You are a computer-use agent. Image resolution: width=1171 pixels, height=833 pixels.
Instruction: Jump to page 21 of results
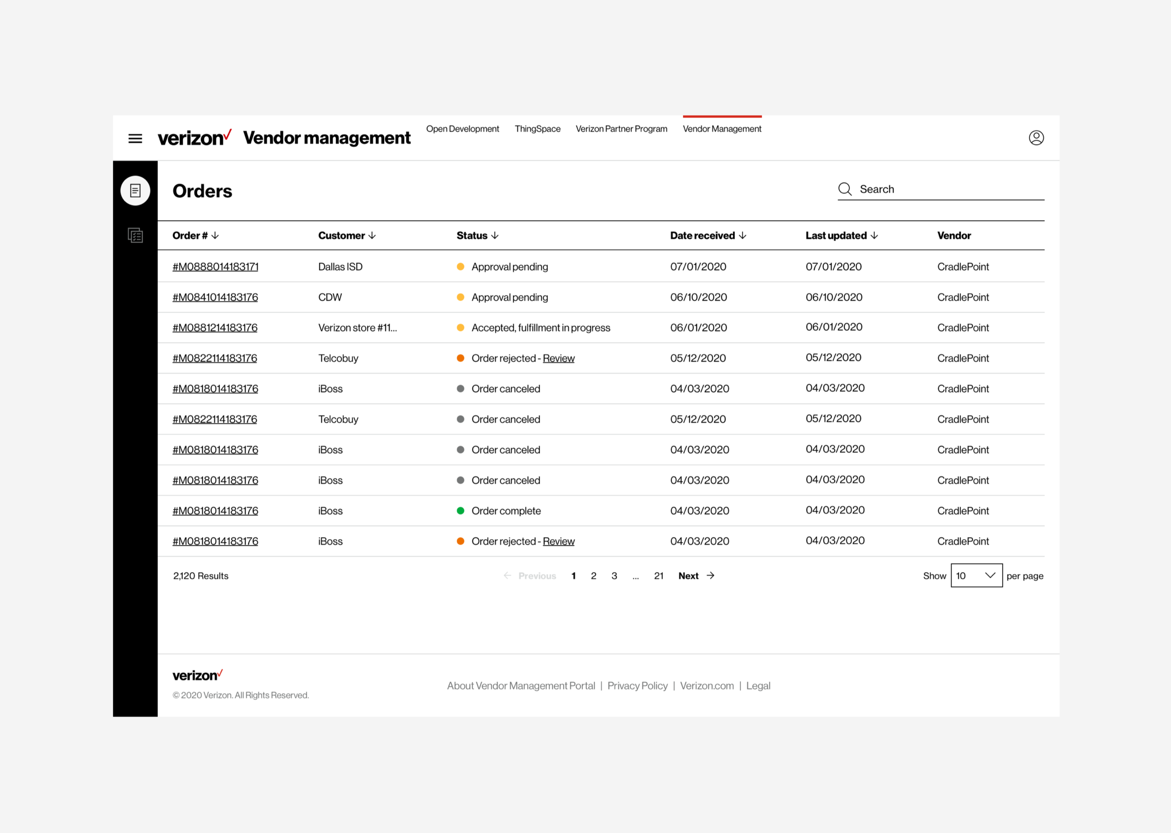click(x=659, y=575)
